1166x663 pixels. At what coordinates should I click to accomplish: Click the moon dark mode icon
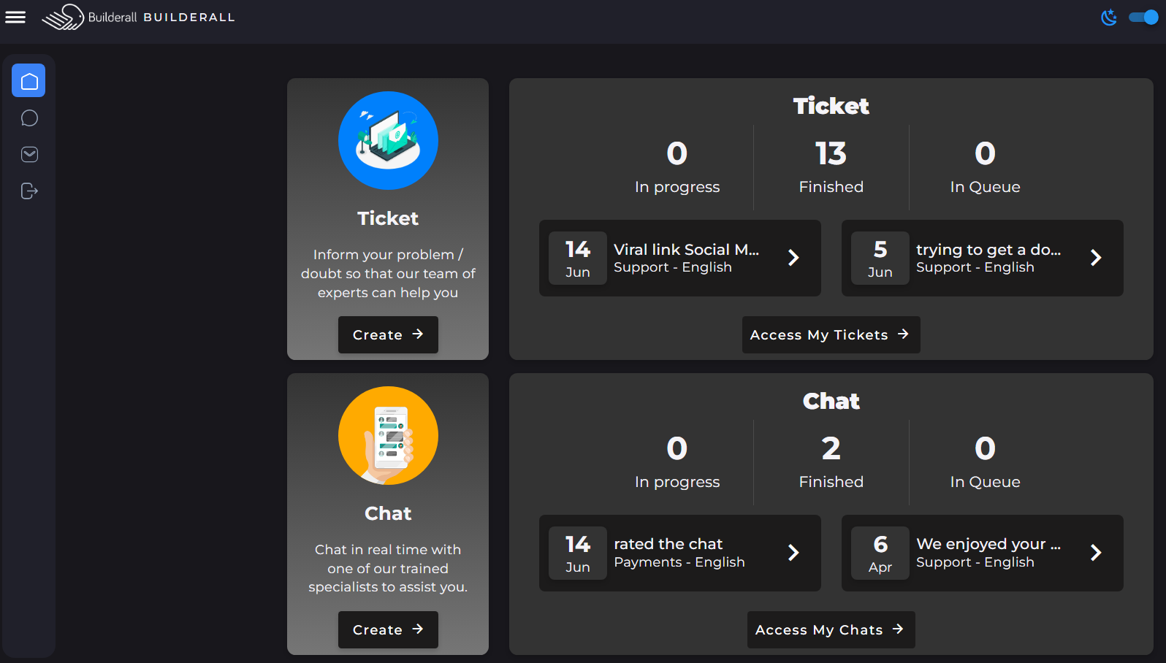[x=1109, y=17]
